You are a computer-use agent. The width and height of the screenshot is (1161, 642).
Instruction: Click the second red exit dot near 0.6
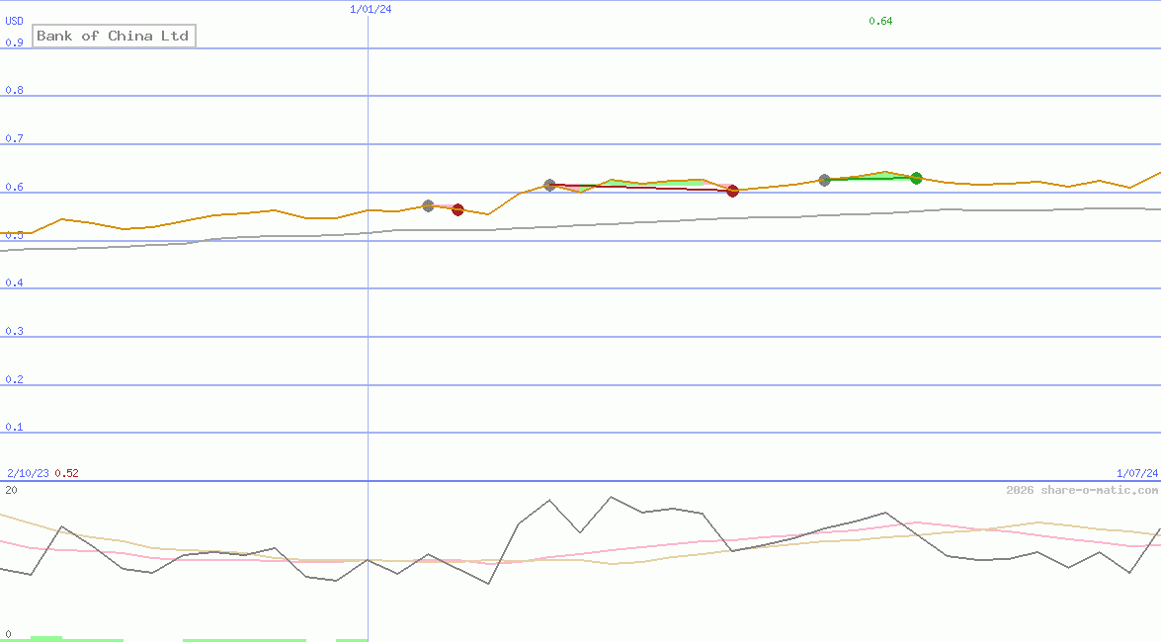coord(732,191)
